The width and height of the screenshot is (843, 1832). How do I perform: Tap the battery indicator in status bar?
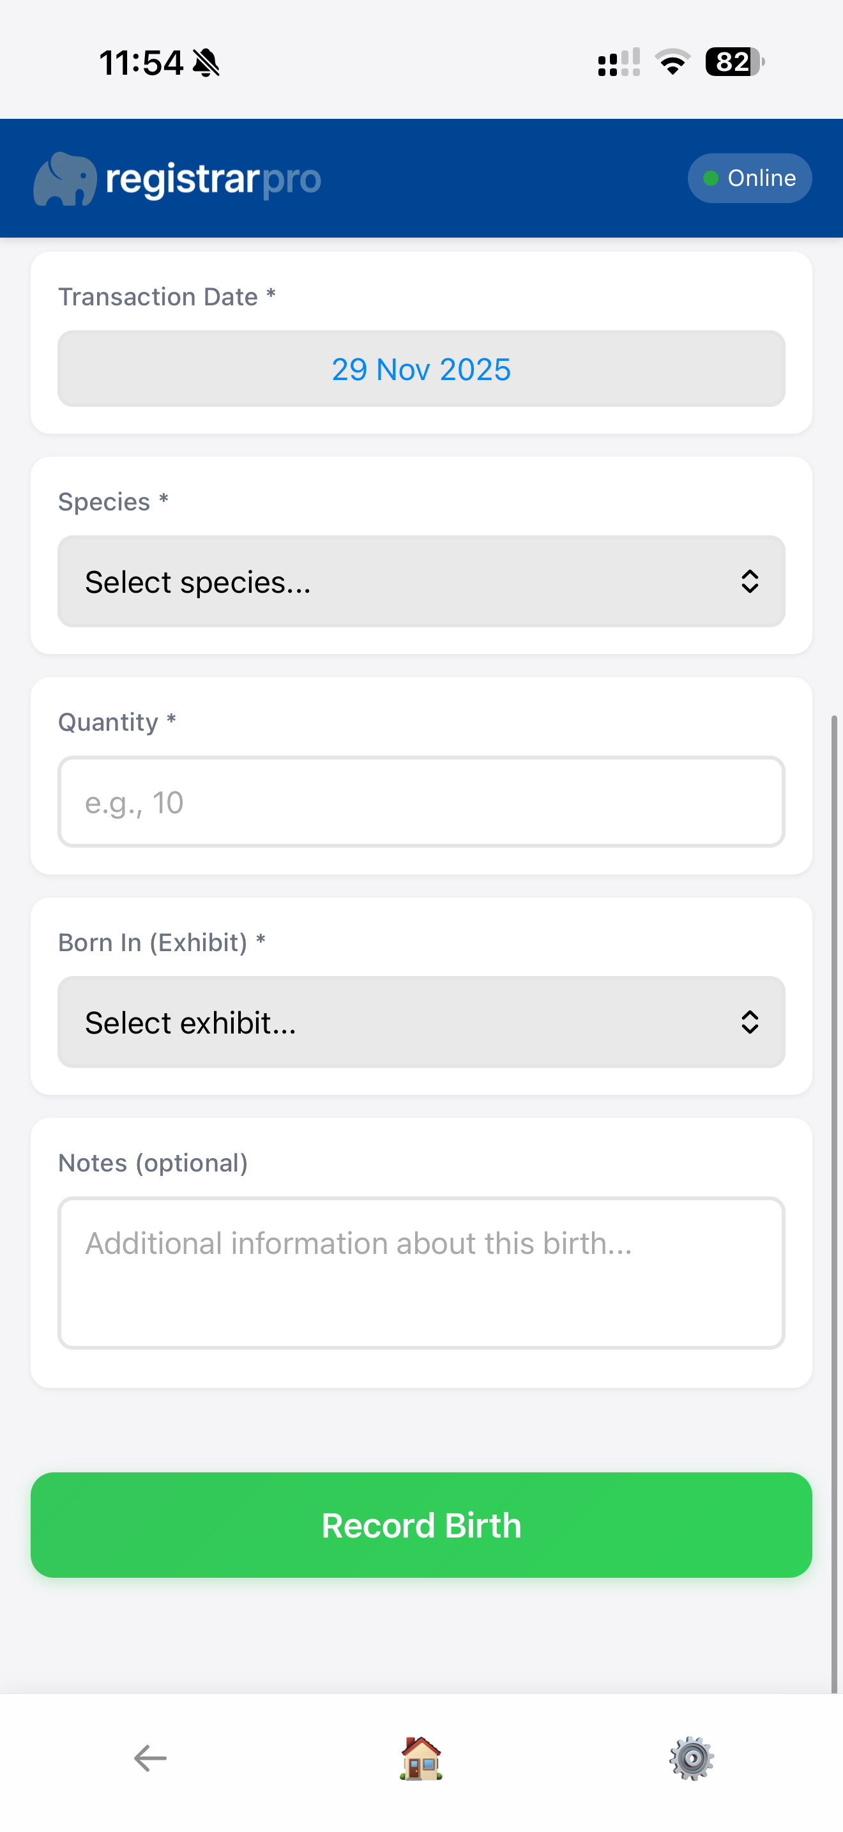734,63
